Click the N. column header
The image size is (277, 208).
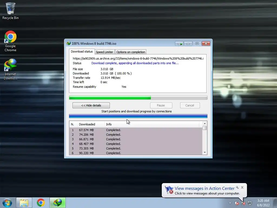coord(73,124)
